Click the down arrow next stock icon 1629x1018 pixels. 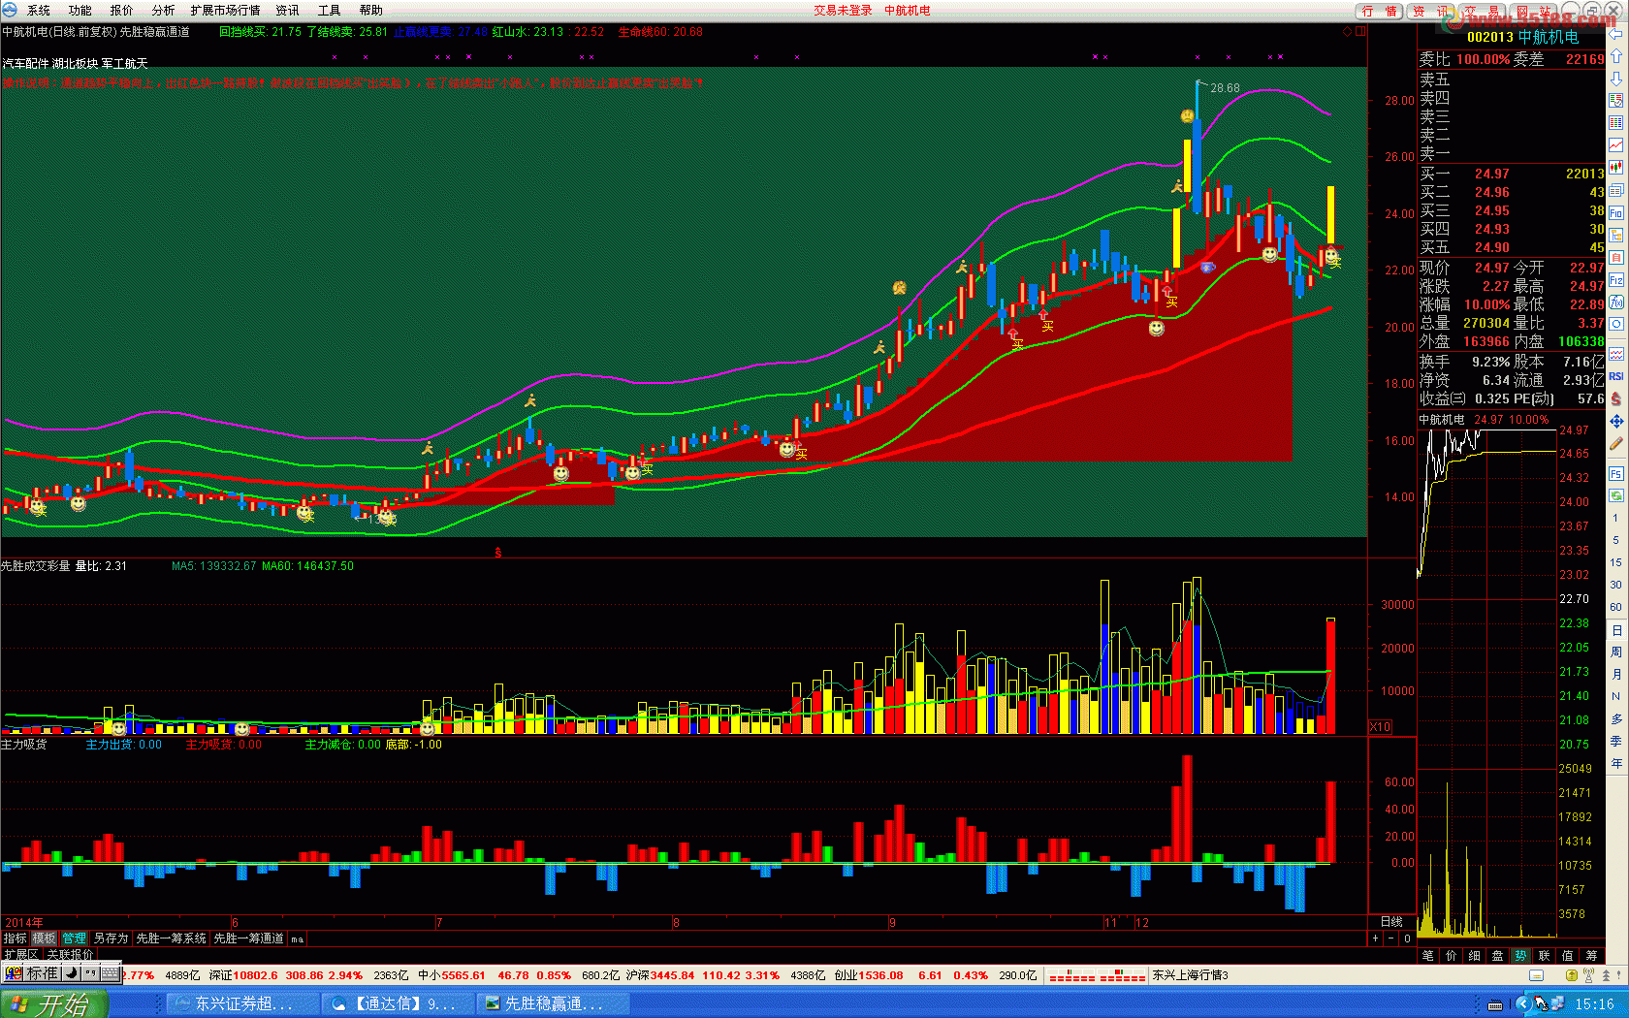(1616, 79)
